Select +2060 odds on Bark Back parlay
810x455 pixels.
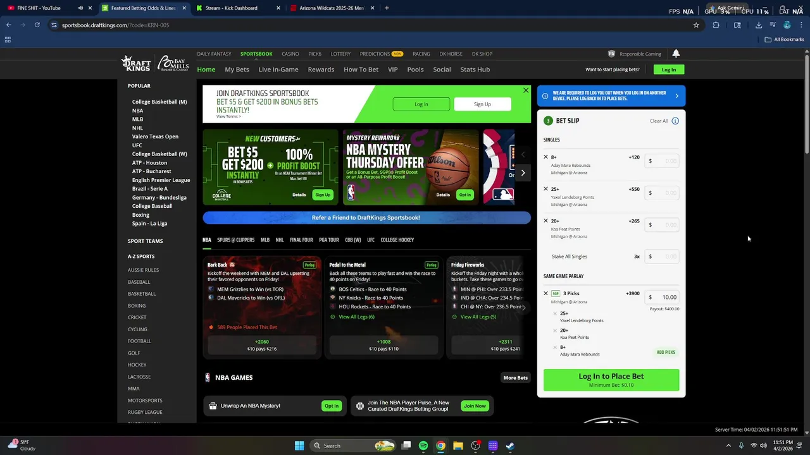(x=262, y=345)
